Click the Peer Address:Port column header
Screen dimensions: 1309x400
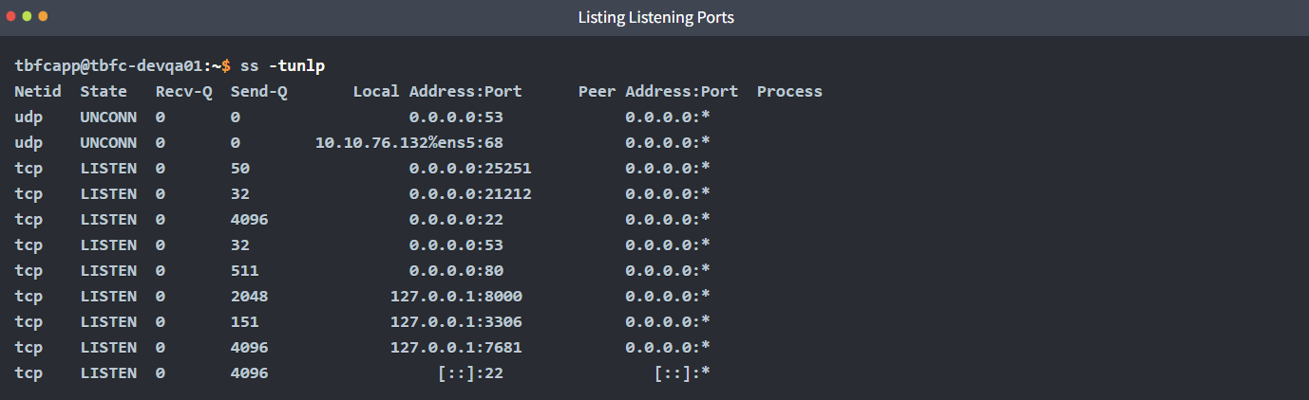(657, 92)
